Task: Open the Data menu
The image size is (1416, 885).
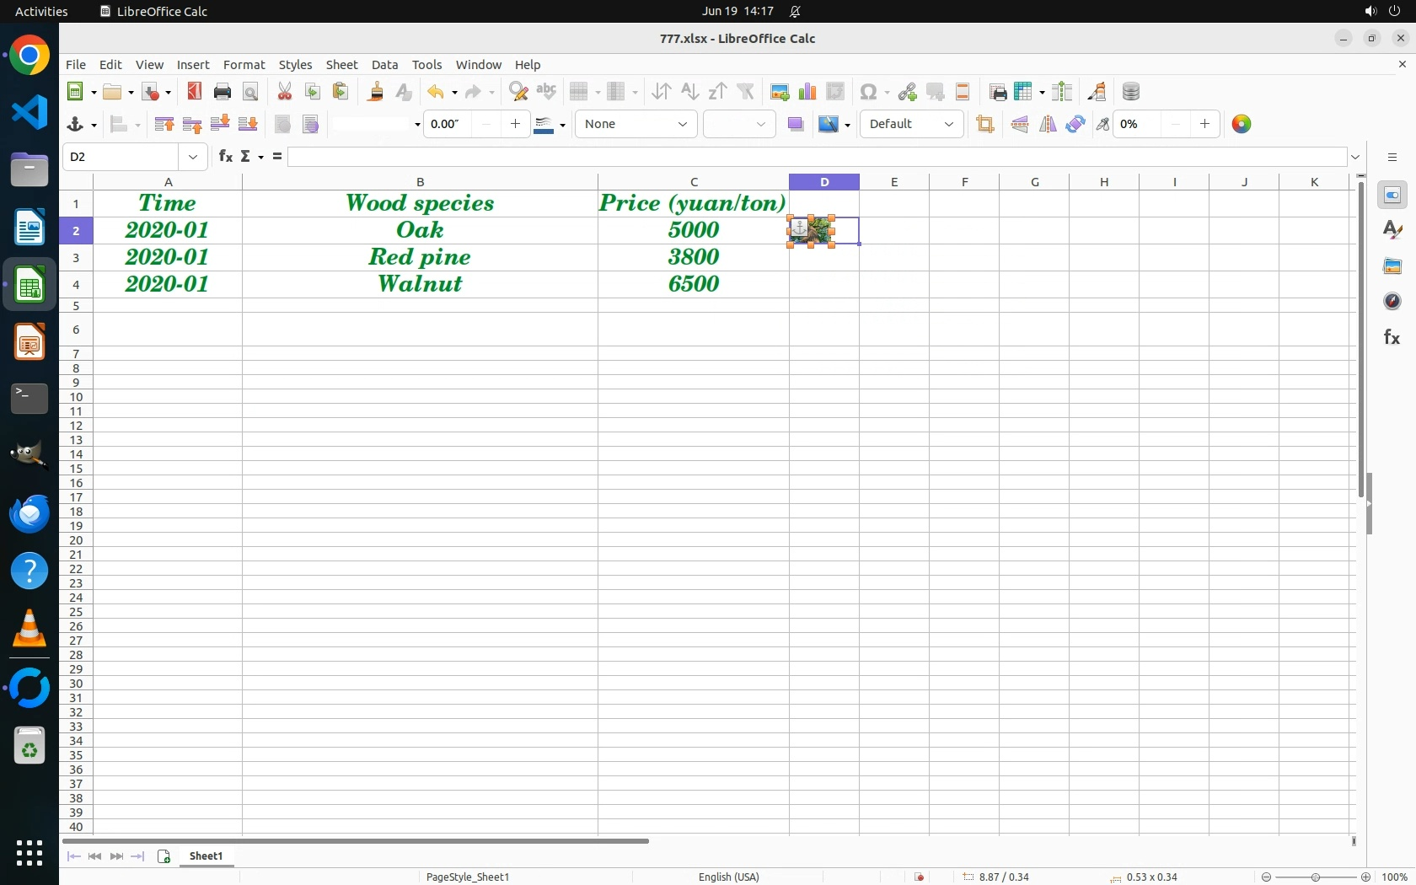Action: [x=384, y=65]
